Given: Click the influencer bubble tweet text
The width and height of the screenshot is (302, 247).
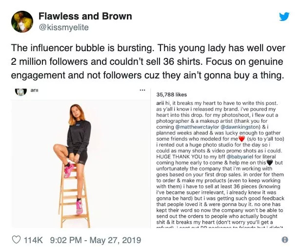Looking at the screenshot, I should [146, 63].
